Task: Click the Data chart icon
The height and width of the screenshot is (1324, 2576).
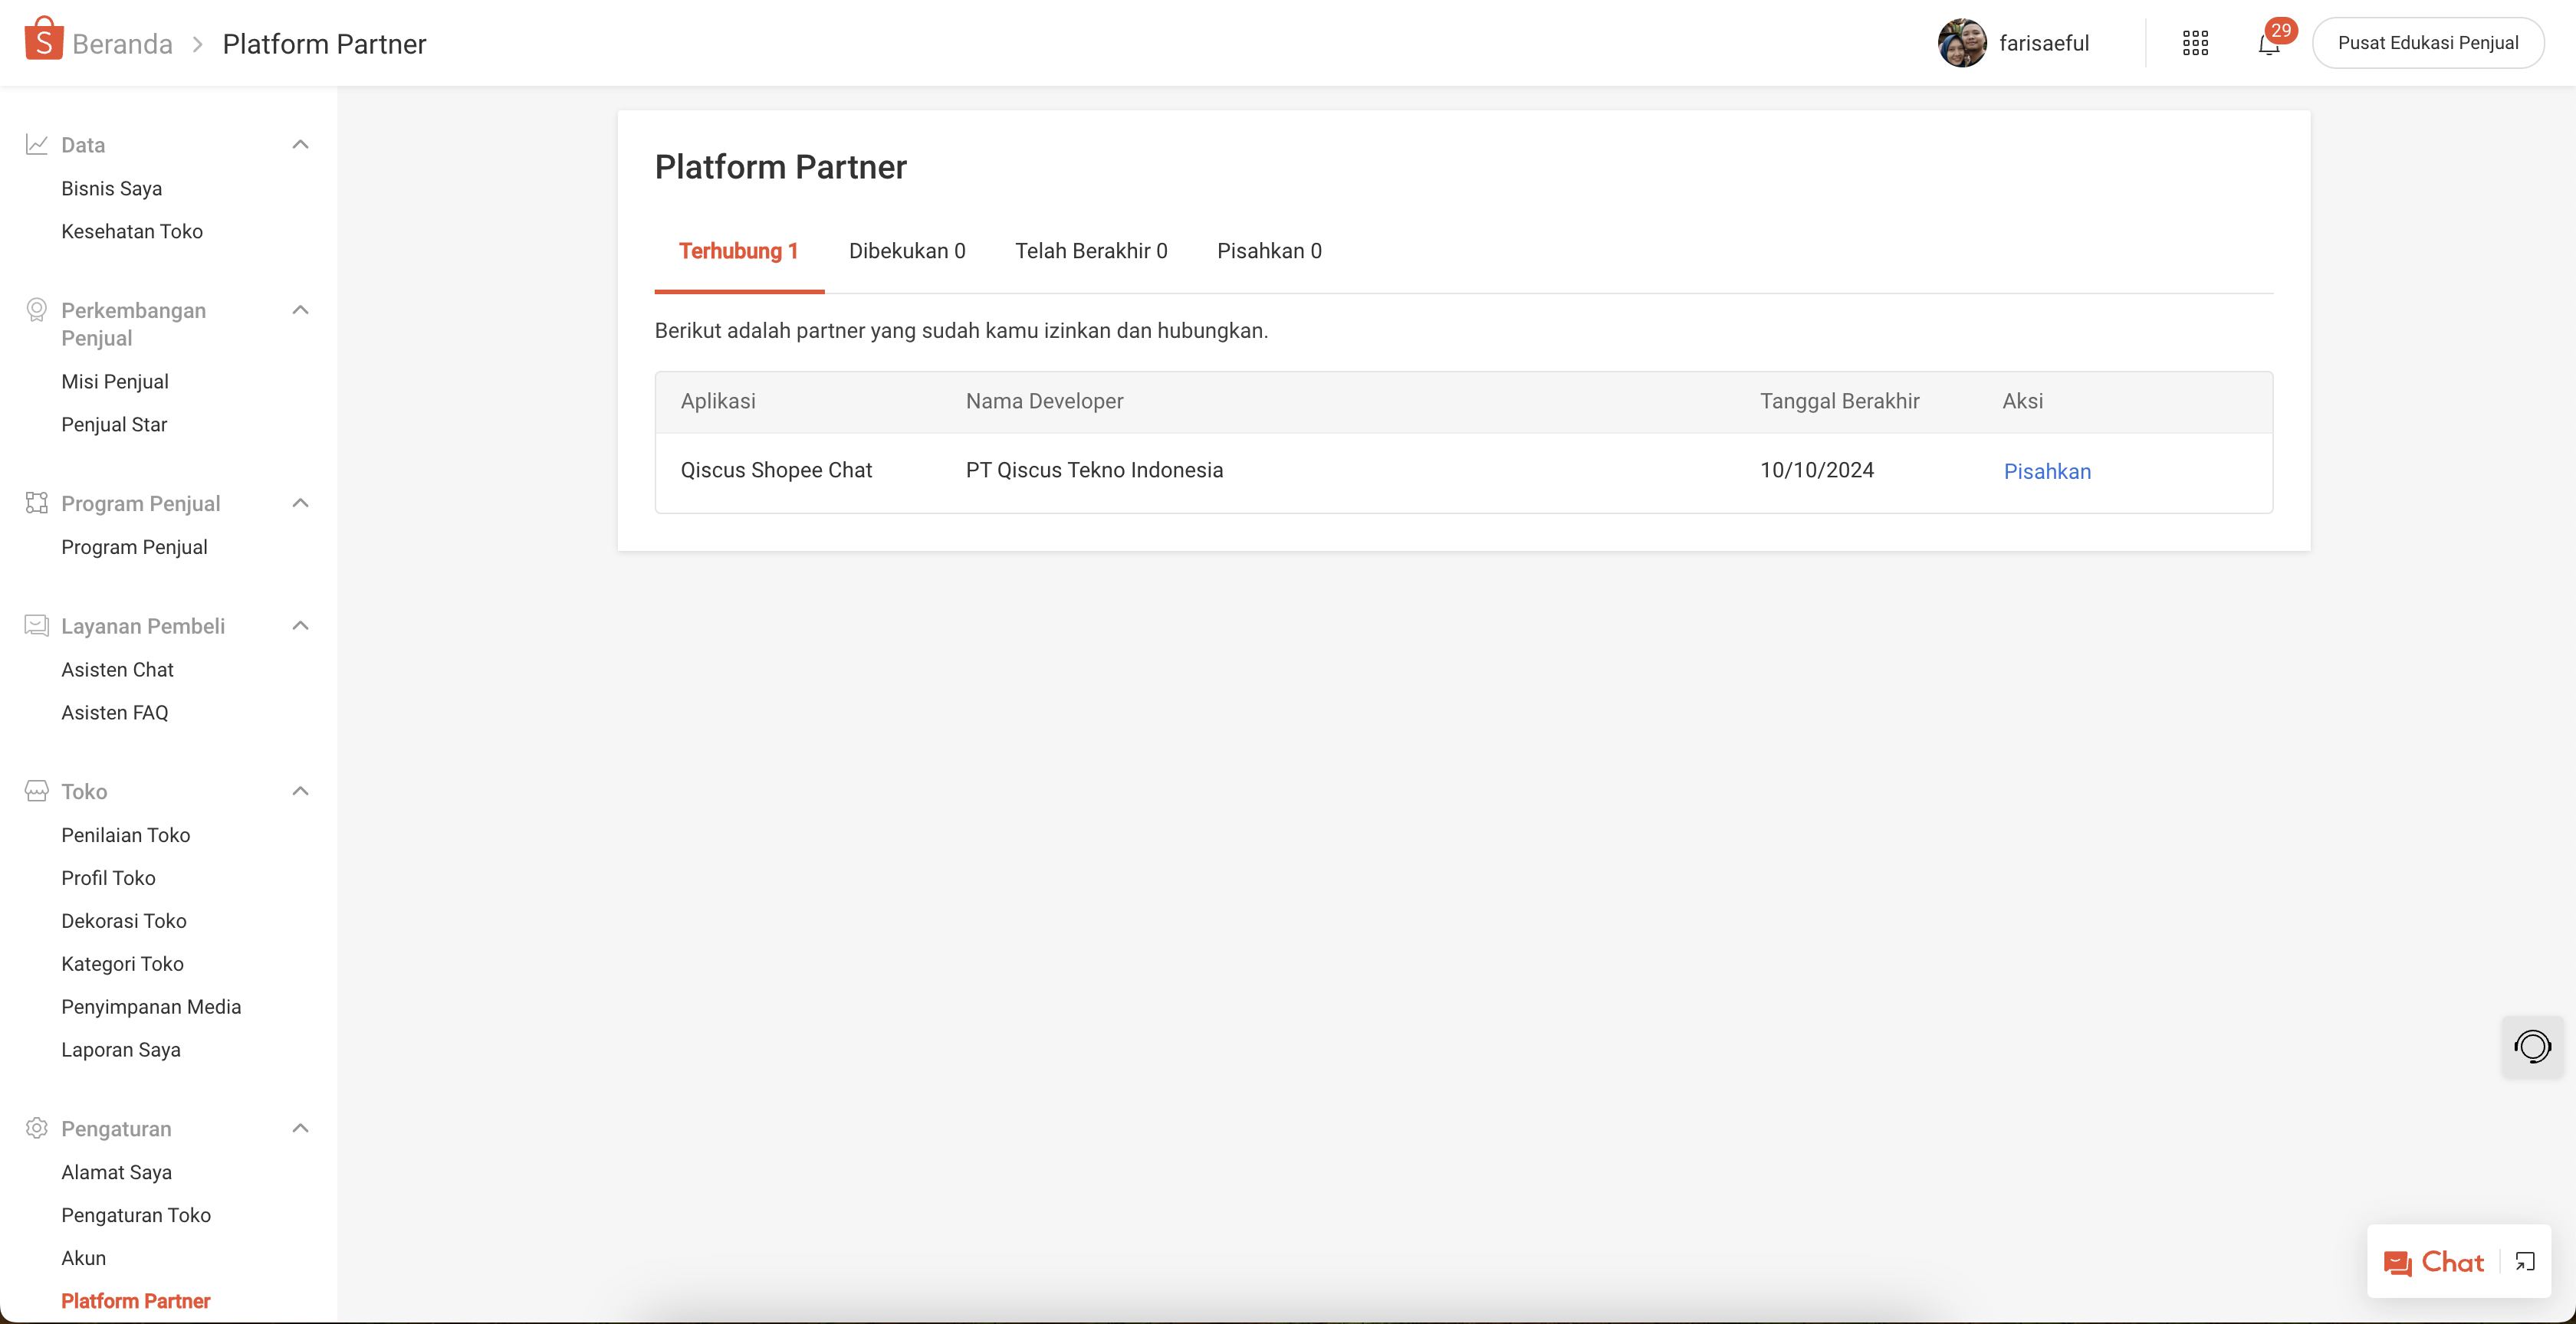Action: (37, 145)
